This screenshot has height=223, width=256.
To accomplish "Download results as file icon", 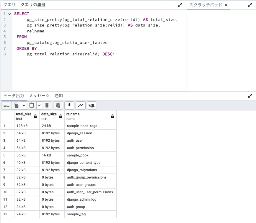I will click(x=69, y=105).
